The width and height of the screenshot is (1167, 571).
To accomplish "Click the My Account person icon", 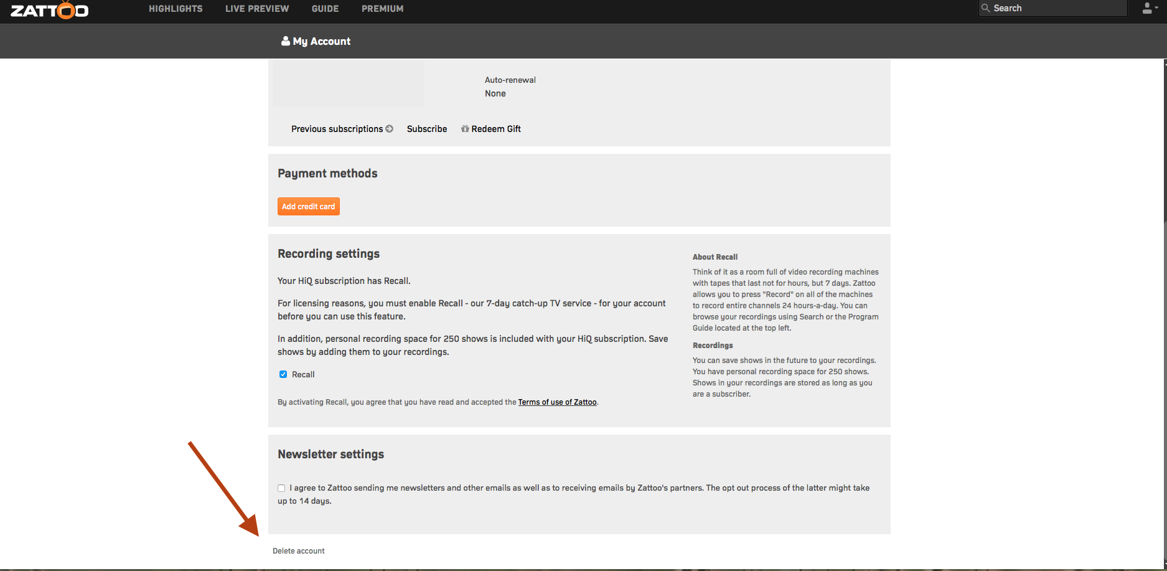I will coord(285,41).
